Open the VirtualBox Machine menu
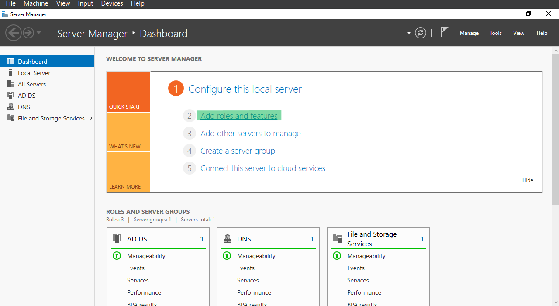The image size is (559, 306). tap(36, 3)
